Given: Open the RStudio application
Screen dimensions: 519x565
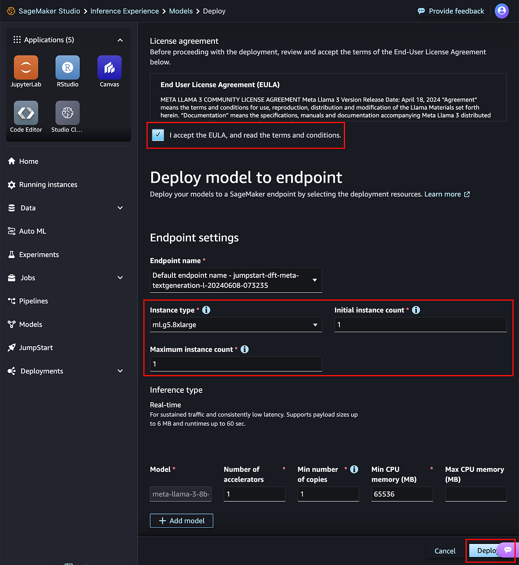Looking at the screenshot, I should pos(68,67).
